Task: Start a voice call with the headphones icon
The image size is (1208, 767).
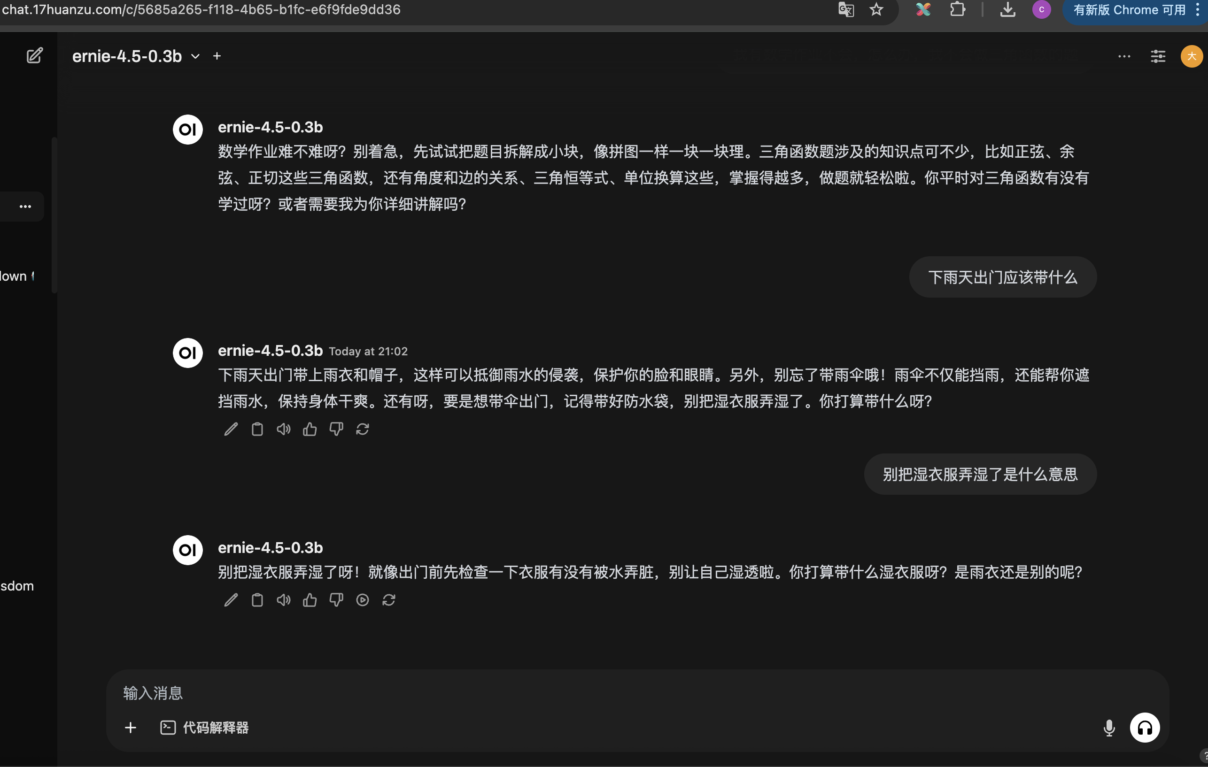Action: coord(1144,728)
